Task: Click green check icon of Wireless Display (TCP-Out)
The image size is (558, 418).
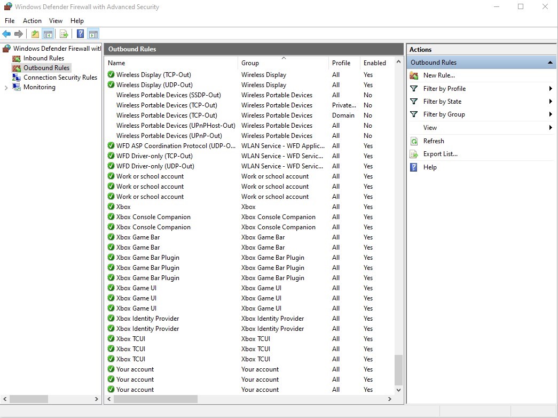Action: [x=111, y=74]
